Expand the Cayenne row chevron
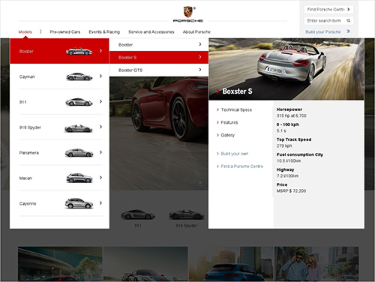 [100, 202]
